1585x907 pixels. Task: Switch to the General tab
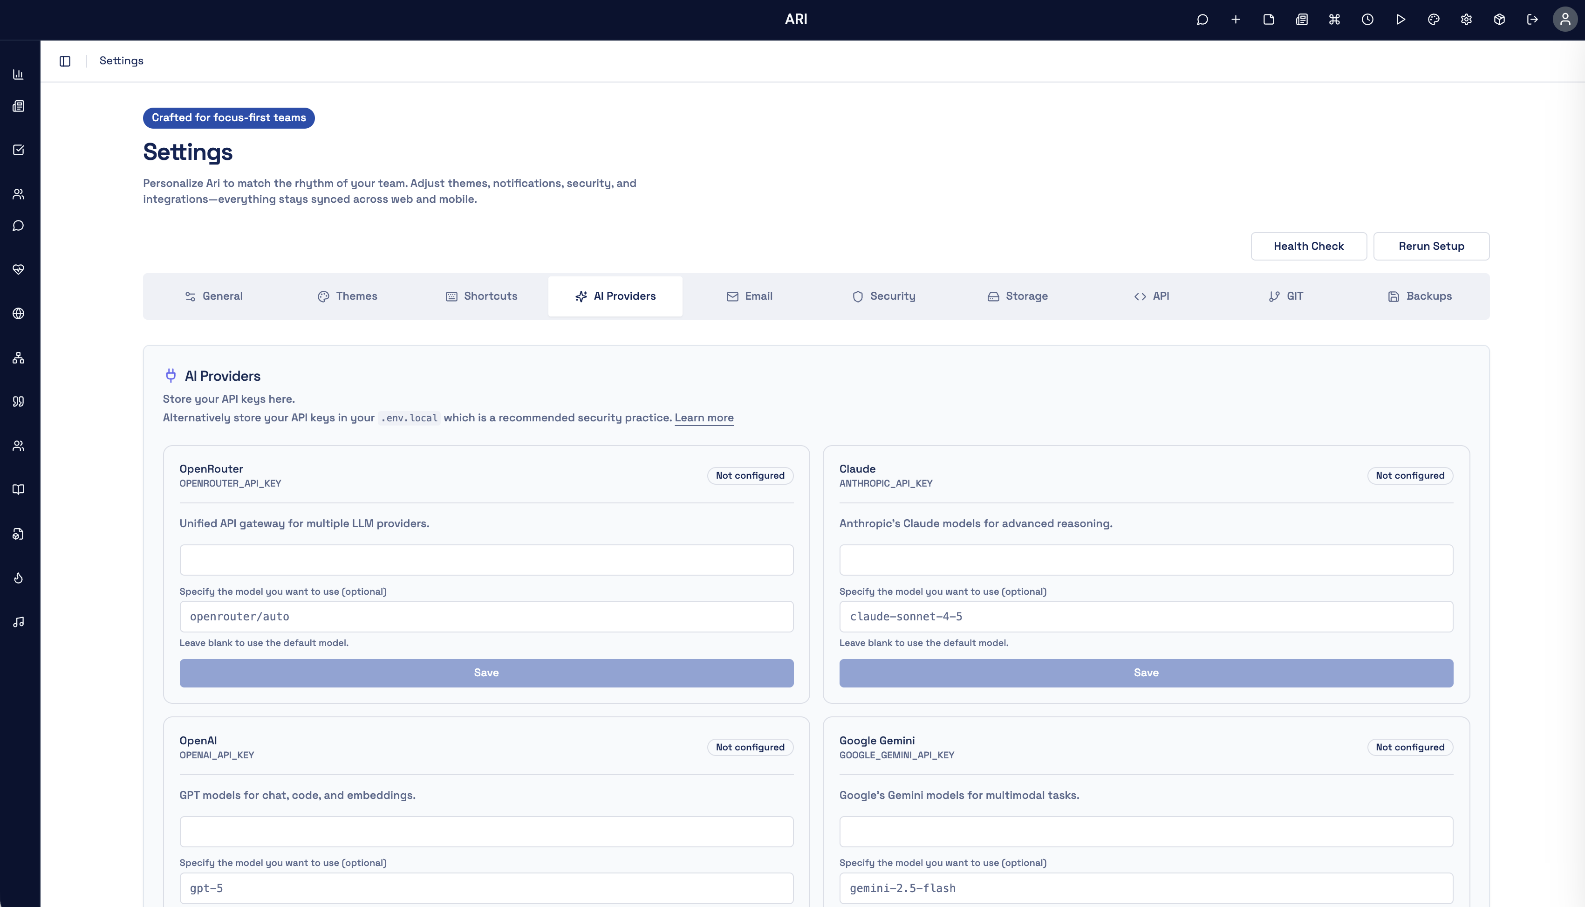213,296
